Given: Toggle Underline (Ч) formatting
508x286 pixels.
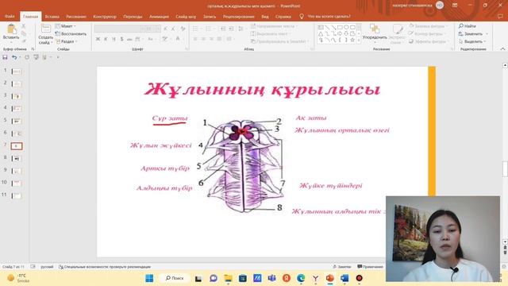Looking at the screenshot, I should pos(114,39).
